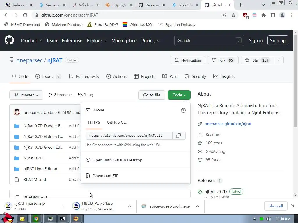298x223 pixels.
Task: Open options for spice-guest-tool exe download
Action: [198, 206]
